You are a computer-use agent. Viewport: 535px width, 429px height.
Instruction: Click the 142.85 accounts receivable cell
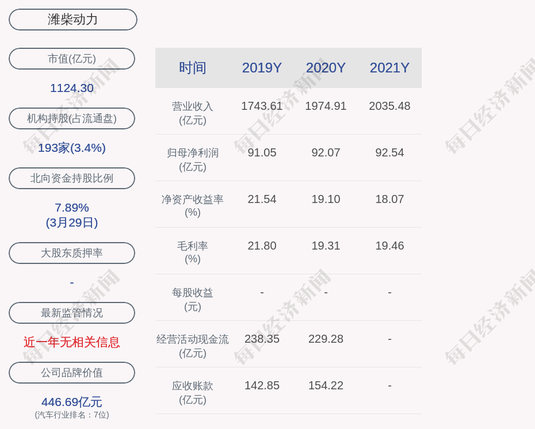[262, 386]
